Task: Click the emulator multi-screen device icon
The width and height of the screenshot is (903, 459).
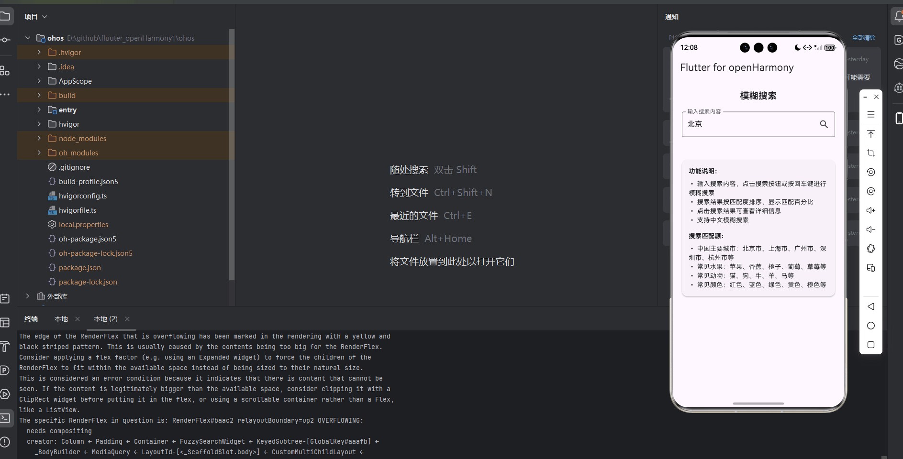Action: tap(871, 268)
